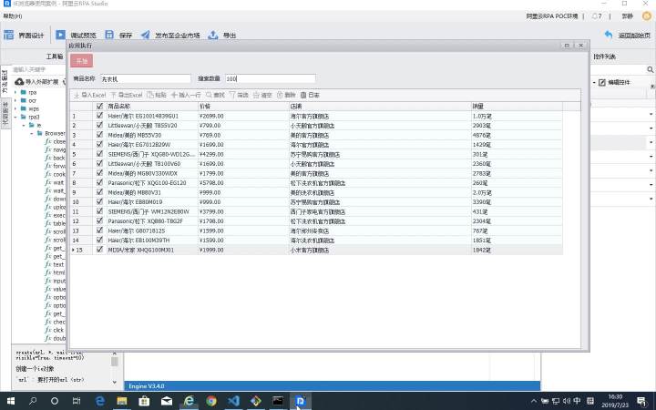The width and height of the screenshot is (656, 410).
Task: Click the 导入外部扩展 cloud icon
Action: click(19, 82)
